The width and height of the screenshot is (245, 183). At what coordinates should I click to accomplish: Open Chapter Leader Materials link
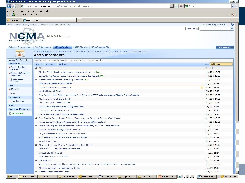point(17,80)
